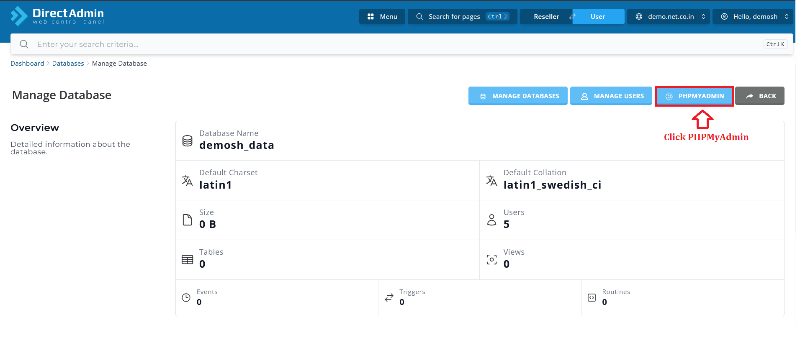Click the file icon beside Size

(188, 220)
